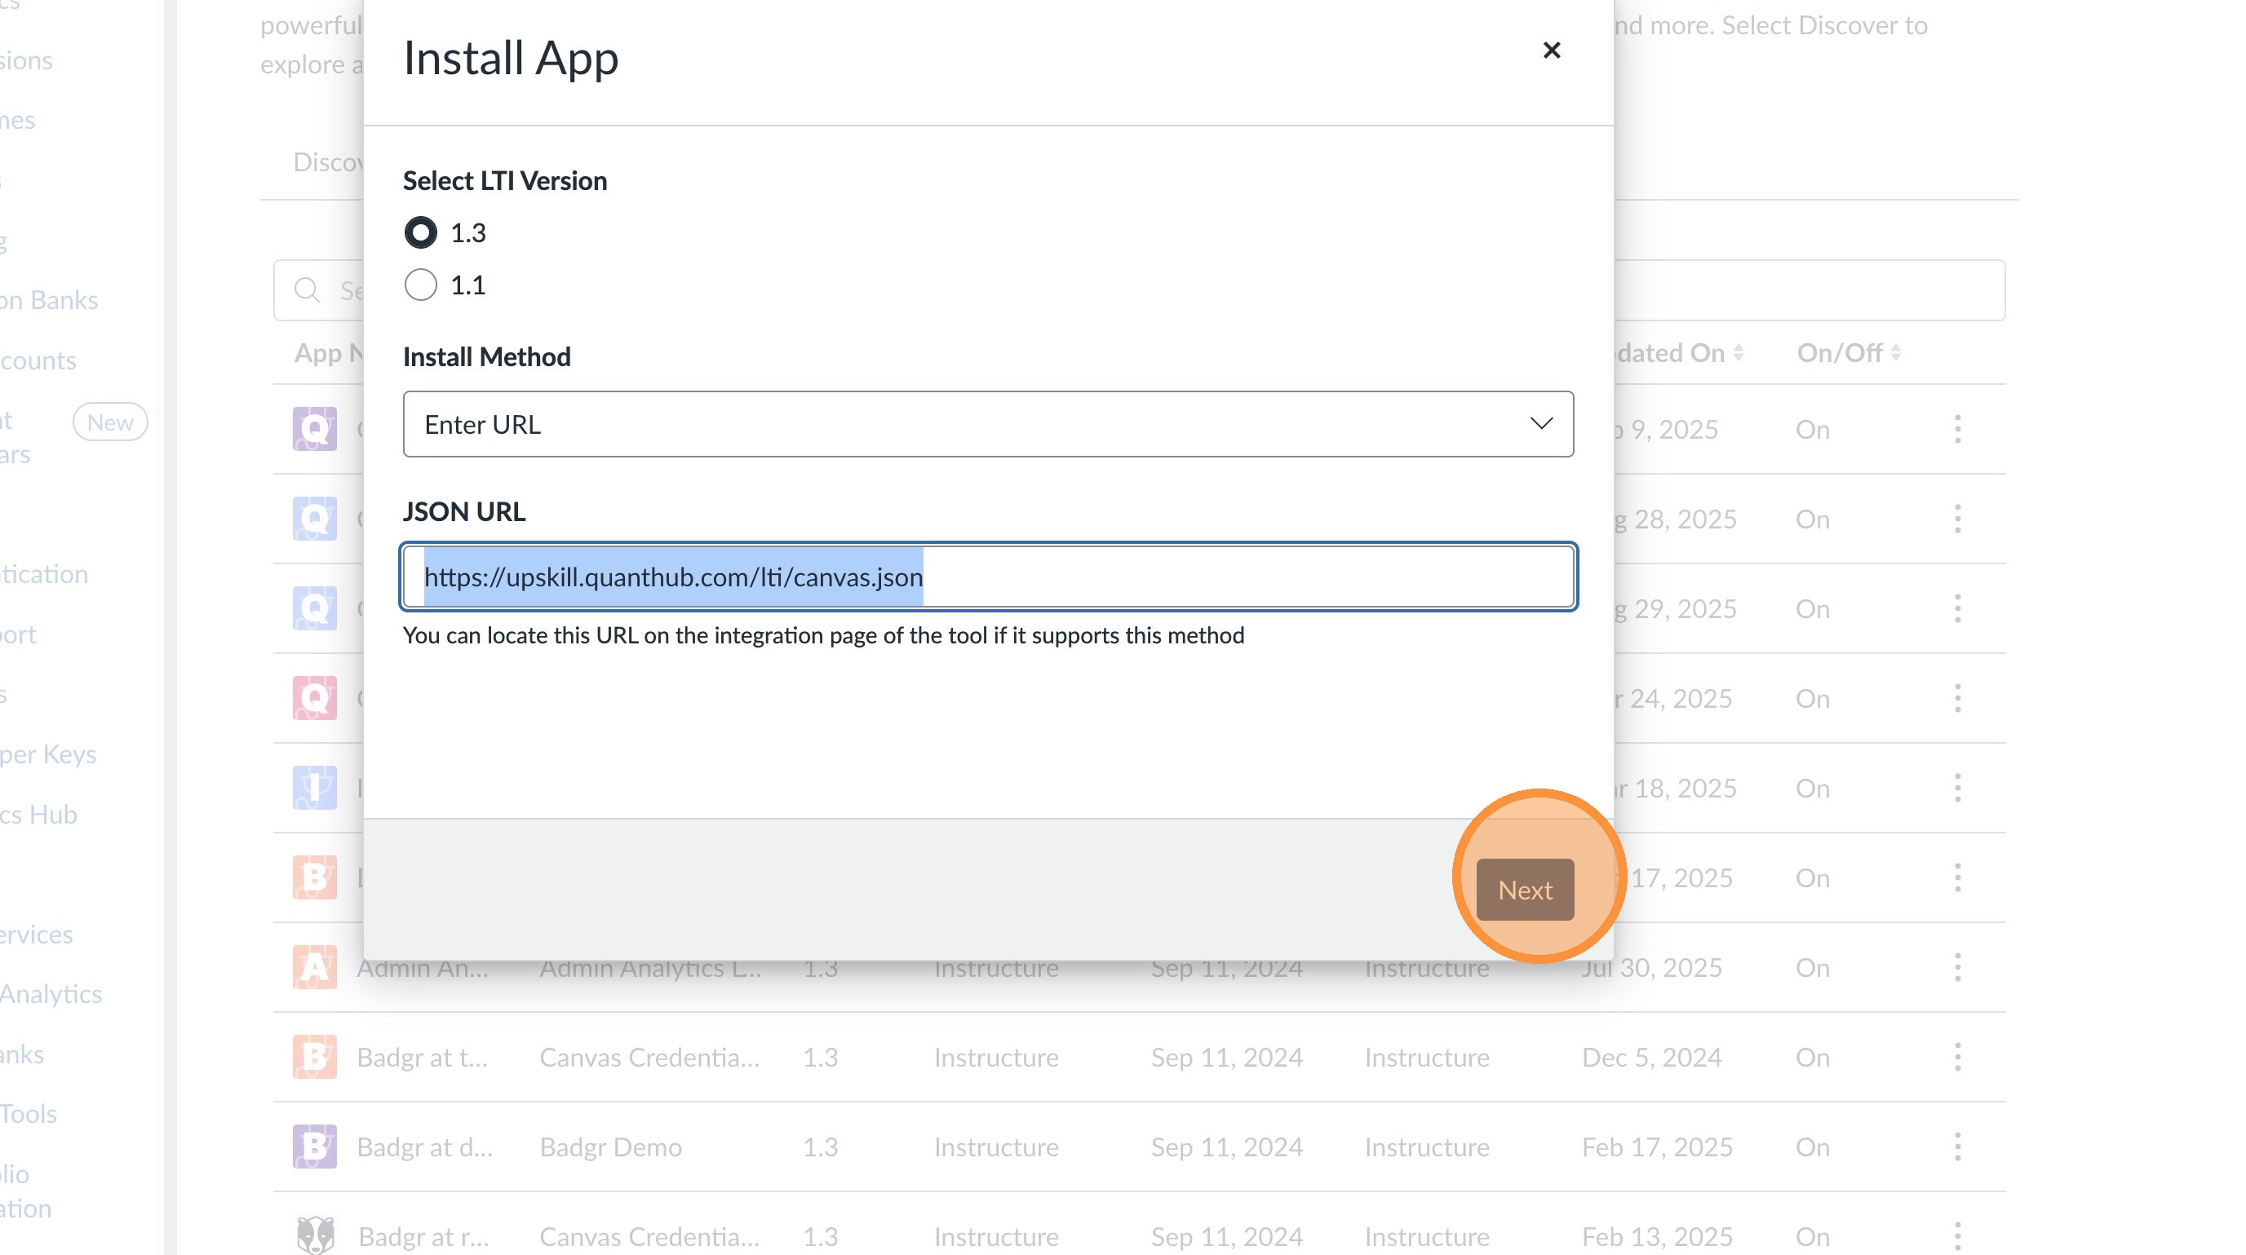Image resolution: width=2246 pixels, height=1255 pixels.
Task: Select LTI version 1.3 radio button
Action: (420, 232)
